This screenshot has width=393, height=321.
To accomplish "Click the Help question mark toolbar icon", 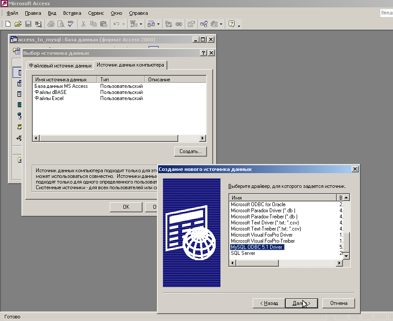I will [x=231, y=24].
